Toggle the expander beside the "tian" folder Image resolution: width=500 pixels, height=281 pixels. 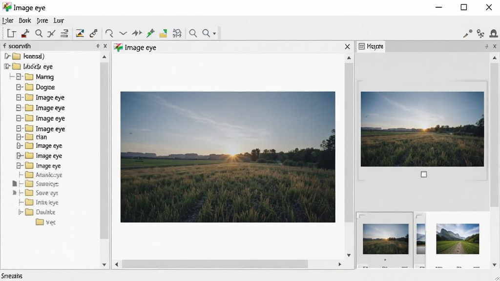pos(19,137)
